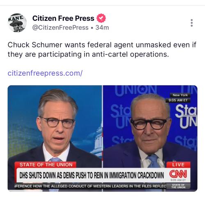
Task: Click the red State of the Union banner label
Action: [46, 165]
